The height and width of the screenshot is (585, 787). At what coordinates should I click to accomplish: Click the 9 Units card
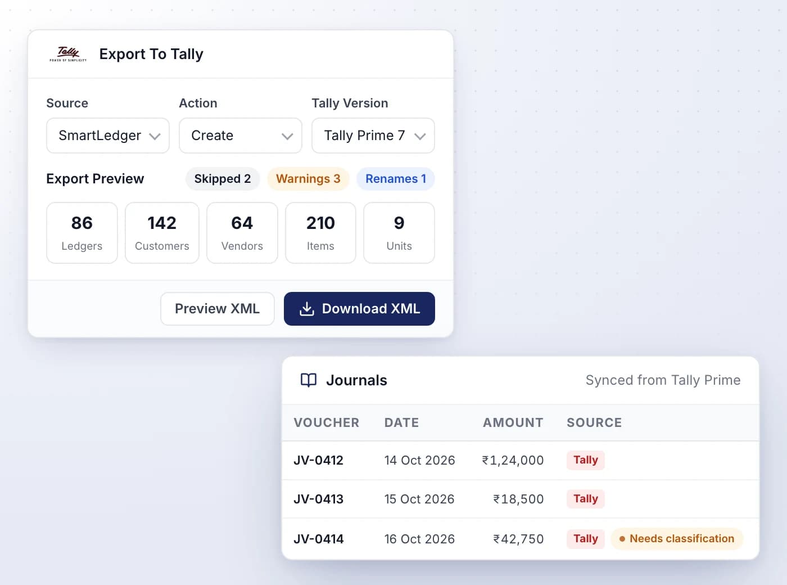(x=399, y=233)
